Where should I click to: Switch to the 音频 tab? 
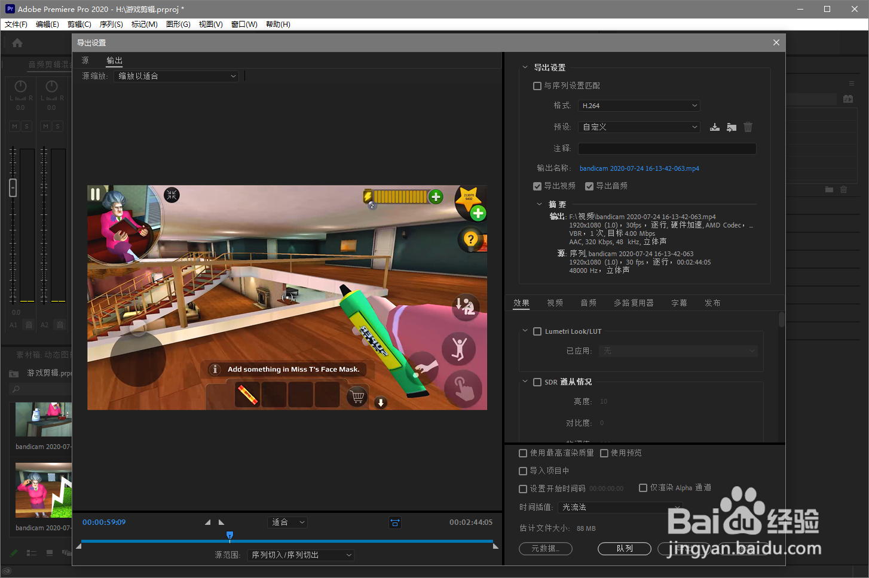[x=589, y=303]
